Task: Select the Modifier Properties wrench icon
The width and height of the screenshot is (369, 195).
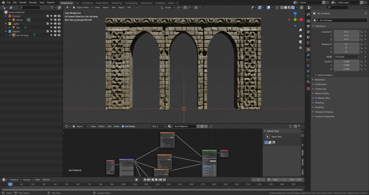Action: pyautogui.click(x=308, y=55)
